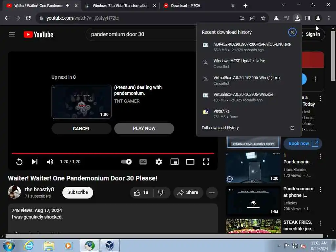Toggle the autoplay switch

coord(126,162)
